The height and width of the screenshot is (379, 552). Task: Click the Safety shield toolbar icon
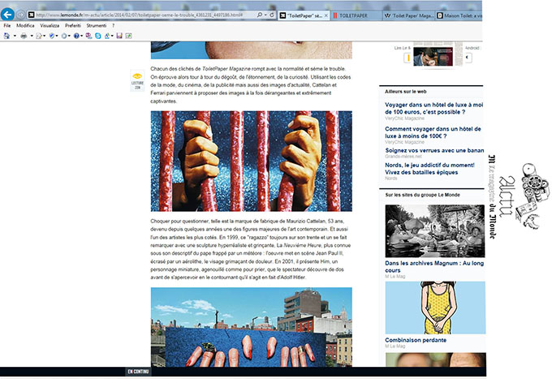(52, 36)
